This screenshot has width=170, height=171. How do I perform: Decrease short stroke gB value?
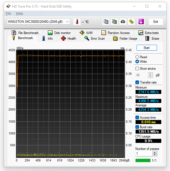pos(150,76)
